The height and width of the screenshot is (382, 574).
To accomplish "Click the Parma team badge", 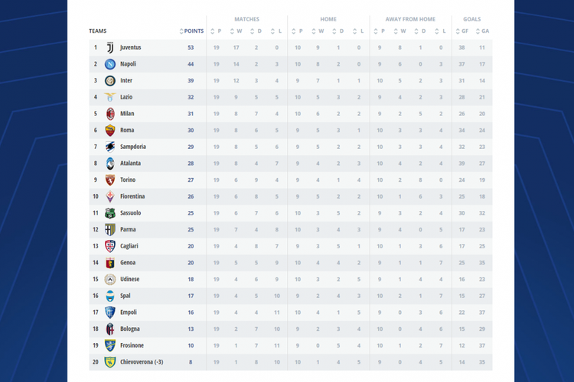I will point(110,229).
